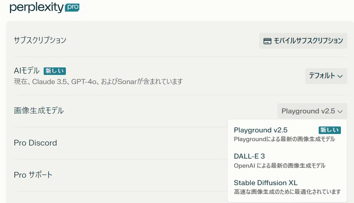
Task: Open モバイルサブスクリプション button
Action: point(303,41)
